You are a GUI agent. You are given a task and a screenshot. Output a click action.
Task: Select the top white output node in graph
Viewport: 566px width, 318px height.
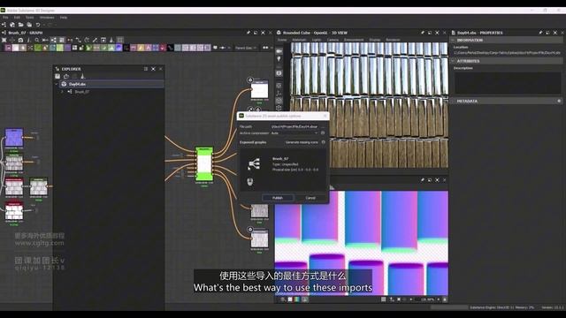tap(259, 89)
